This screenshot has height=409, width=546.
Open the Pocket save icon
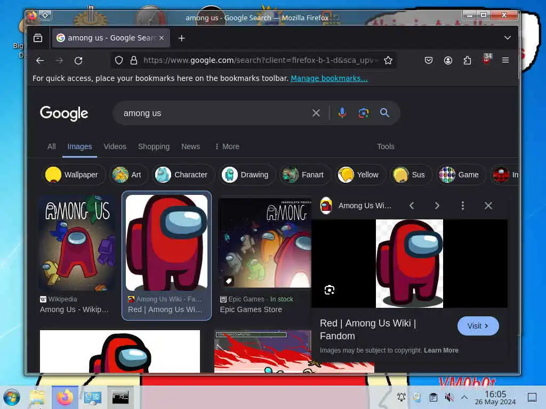pyautogui.click(x=429, y=61)
